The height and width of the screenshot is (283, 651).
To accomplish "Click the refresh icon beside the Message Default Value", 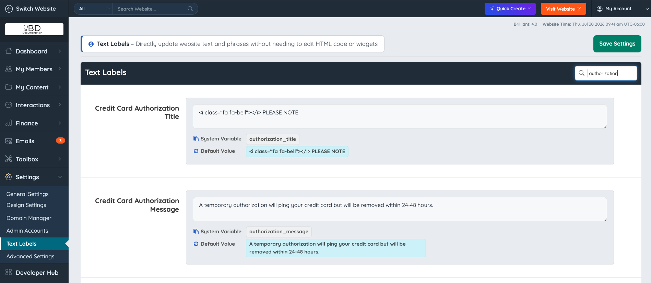I will (x=196, y=244).
